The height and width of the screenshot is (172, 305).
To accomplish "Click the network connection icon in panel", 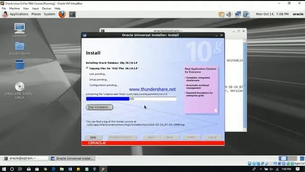I will click(x=238, y=14).
